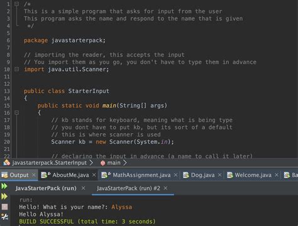This screenshot has height=226, width=298.
Task: Close the Output tab
Action: pos(33,175)
